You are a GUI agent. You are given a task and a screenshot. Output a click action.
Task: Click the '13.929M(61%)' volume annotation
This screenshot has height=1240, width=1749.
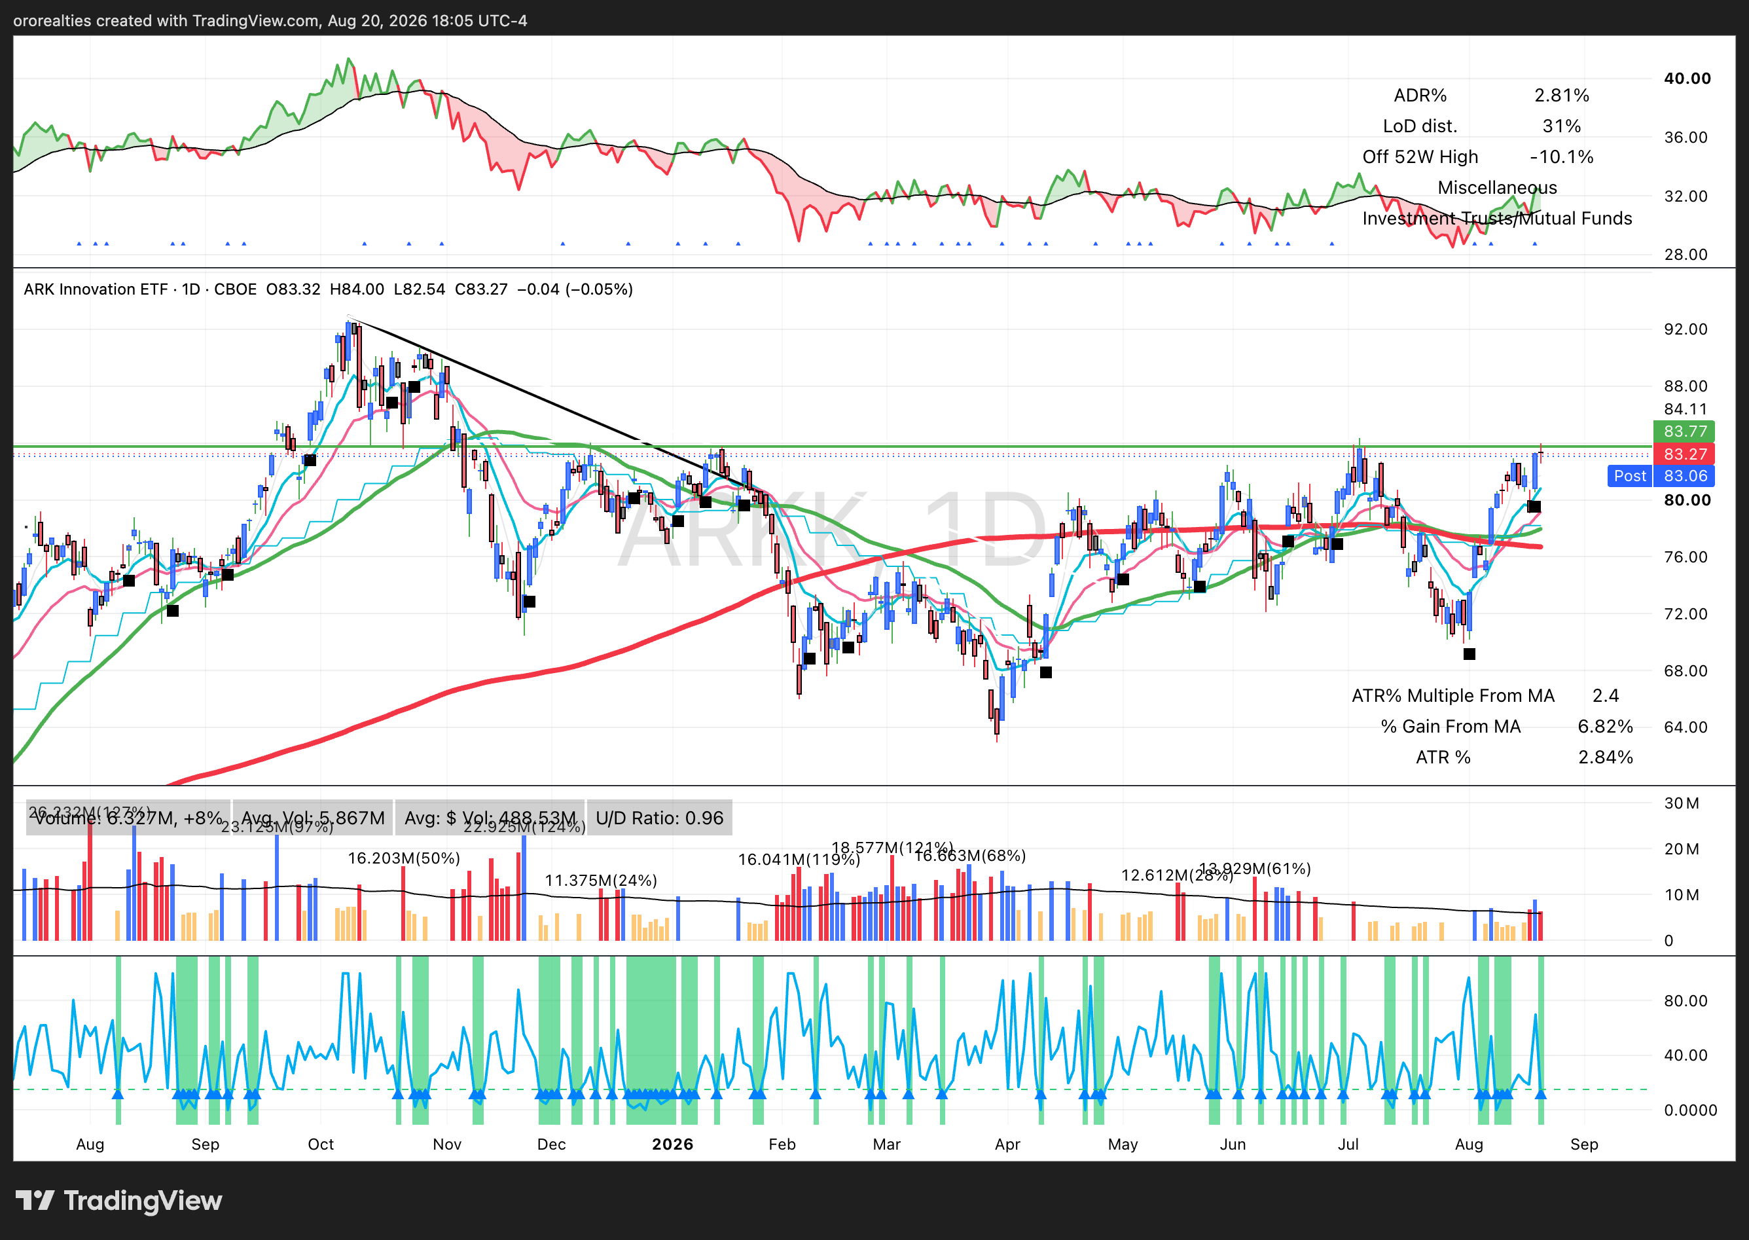click(1255, 869)
